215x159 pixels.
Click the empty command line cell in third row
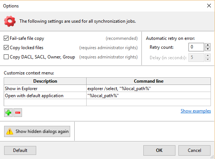click(x=149, y=102)
